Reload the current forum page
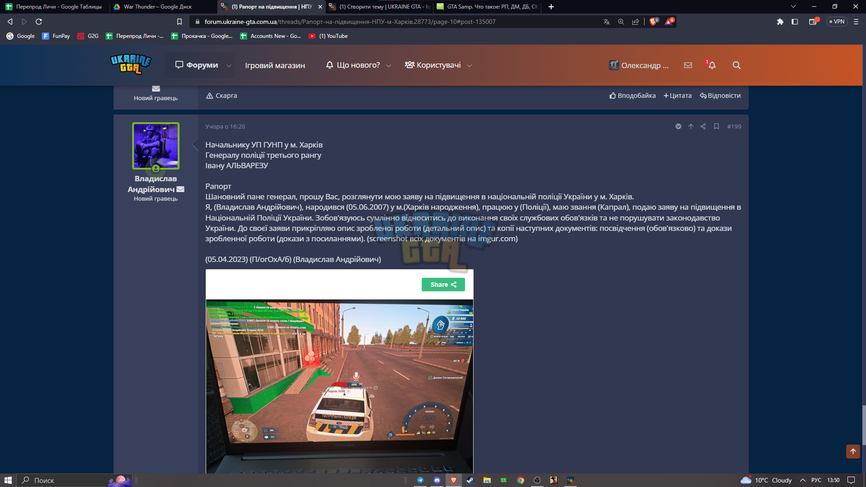 (39, 22)
